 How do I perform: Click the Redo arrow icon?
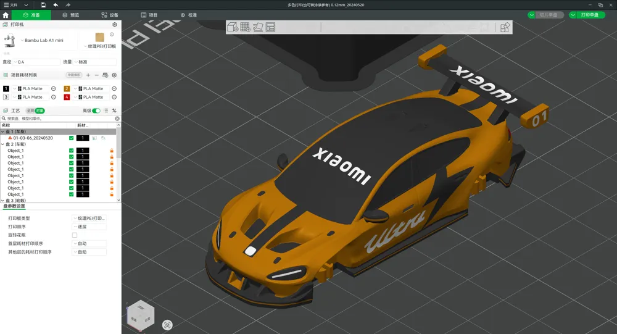tap(68, 5)
